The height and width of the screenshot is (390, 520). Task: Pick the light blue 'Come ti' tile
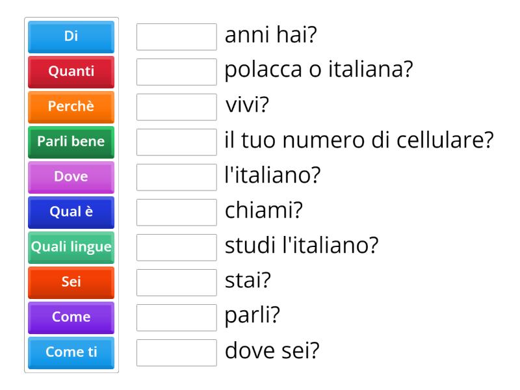click(x=70, y=352)
